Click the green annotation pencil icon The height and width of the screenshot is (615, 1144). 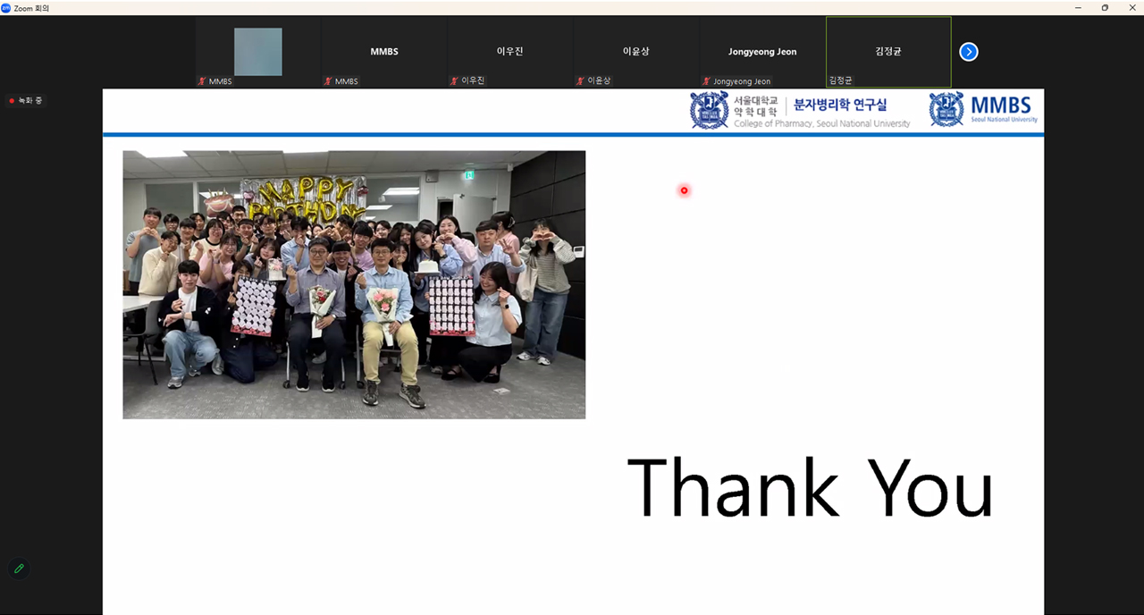[19, 569]
